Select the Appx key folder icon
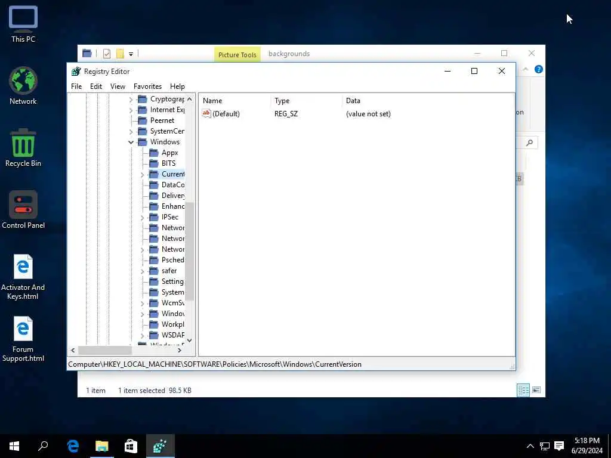The height and width of the screenshot is (458, 611). [x=154, y=153]
